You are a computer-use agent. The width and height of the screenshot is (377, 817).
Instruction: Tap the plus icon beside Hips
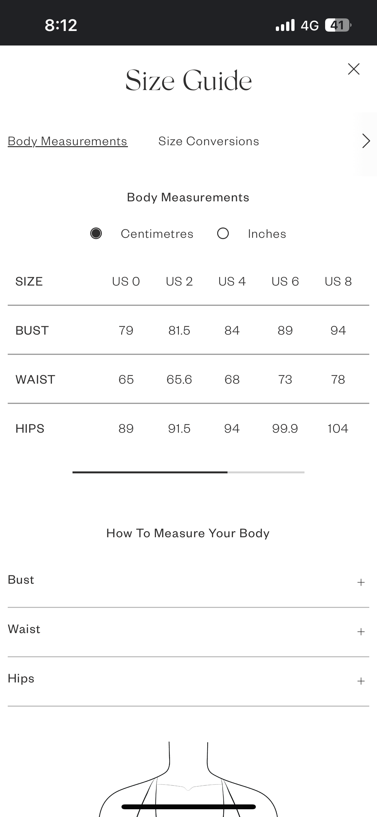point(361,681)
